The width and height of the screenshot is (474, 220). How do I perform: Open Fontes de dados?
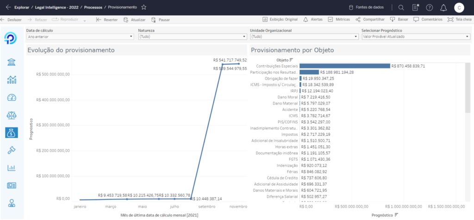[x=366, y=7]
